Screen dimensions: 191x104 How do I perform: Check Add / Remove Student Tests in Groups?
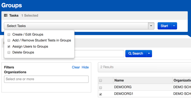tap(9, 40)
